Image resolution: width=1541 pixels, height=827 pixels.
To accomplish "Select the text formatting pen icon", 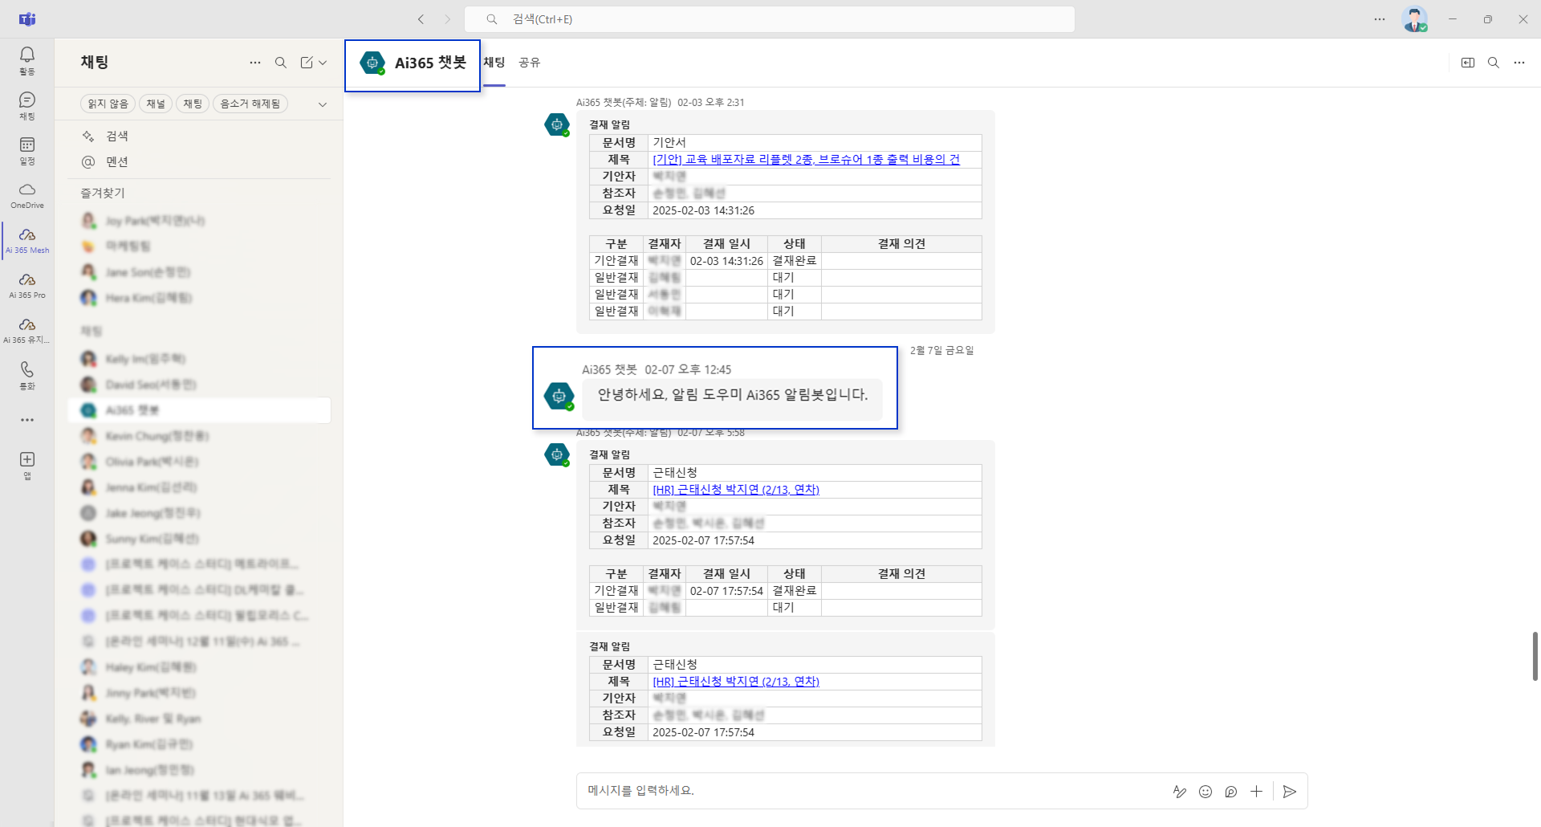I will click(1180, 792).
